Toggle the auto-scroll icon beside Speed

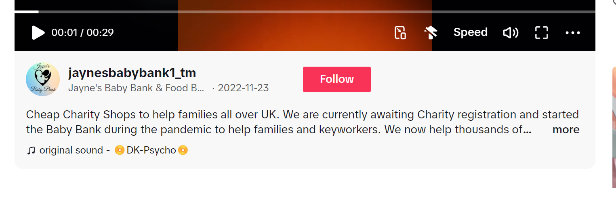click(431, 32)
